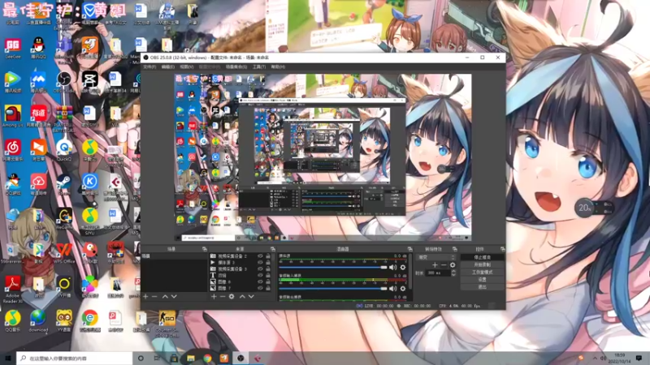Open 工具(T) menu

259,67
